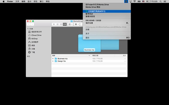Click the second folder cover behind Business trip
The height and width of the screenshot is (105, 169).
click(x=110, y=45)
